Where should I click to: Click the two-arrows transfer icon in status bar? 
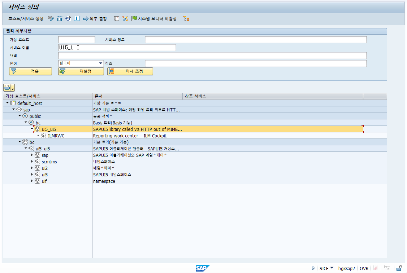point(387,268)
